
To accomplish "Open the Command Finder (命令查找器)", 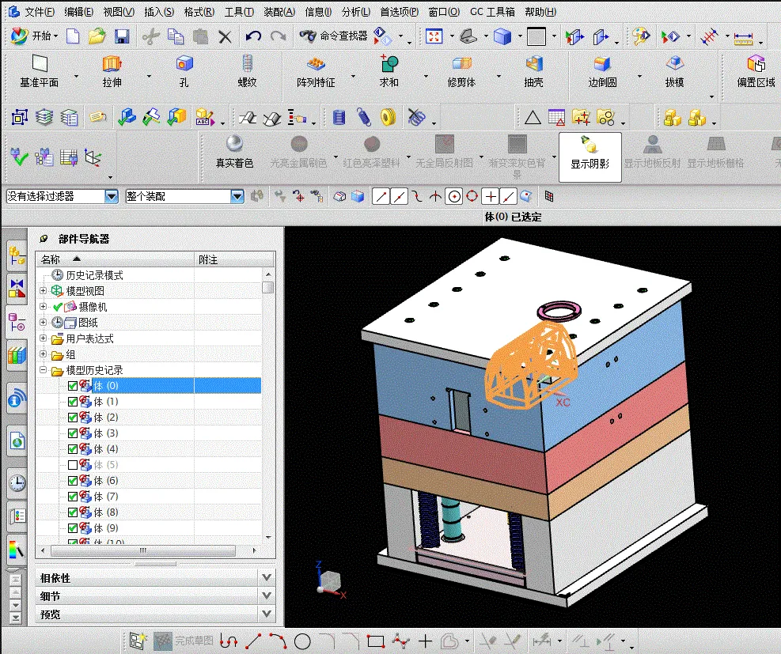I will (x=333, y=36).
